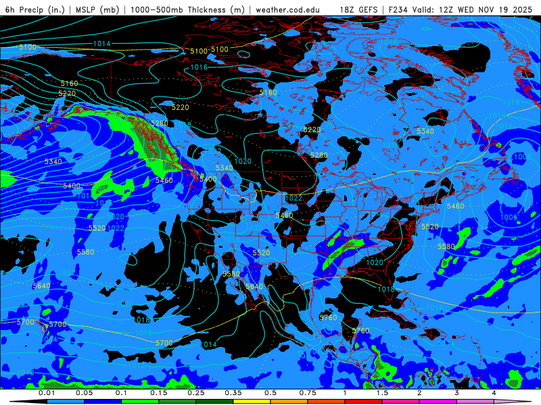Click the legend value 3

coord(456,393)
